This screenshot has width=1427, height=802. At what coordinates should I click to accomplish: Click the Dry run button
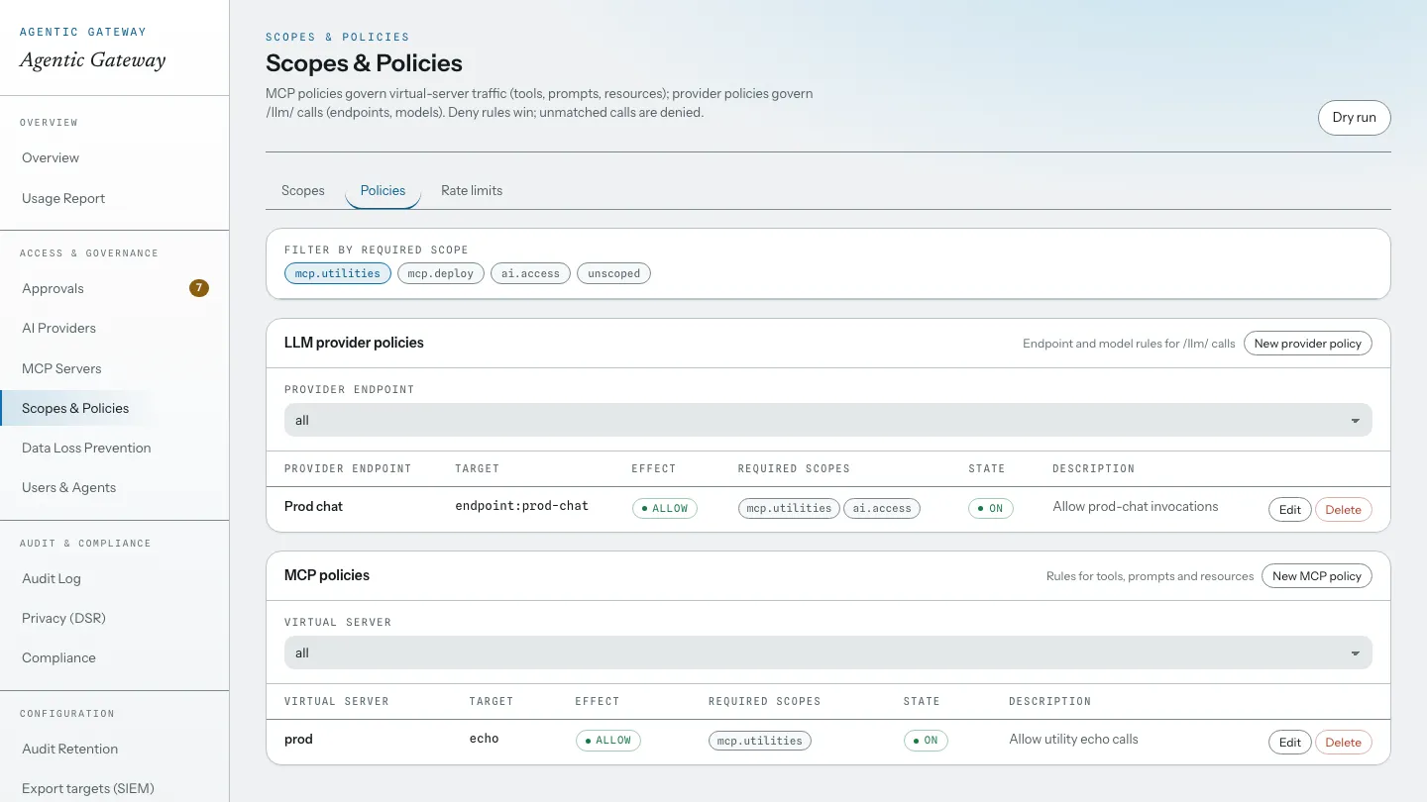[x=1354, y=117]
